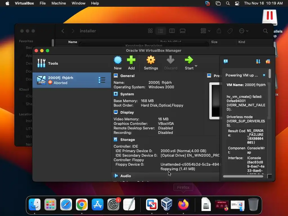Open the Window menu

click(x=78, y=3)
